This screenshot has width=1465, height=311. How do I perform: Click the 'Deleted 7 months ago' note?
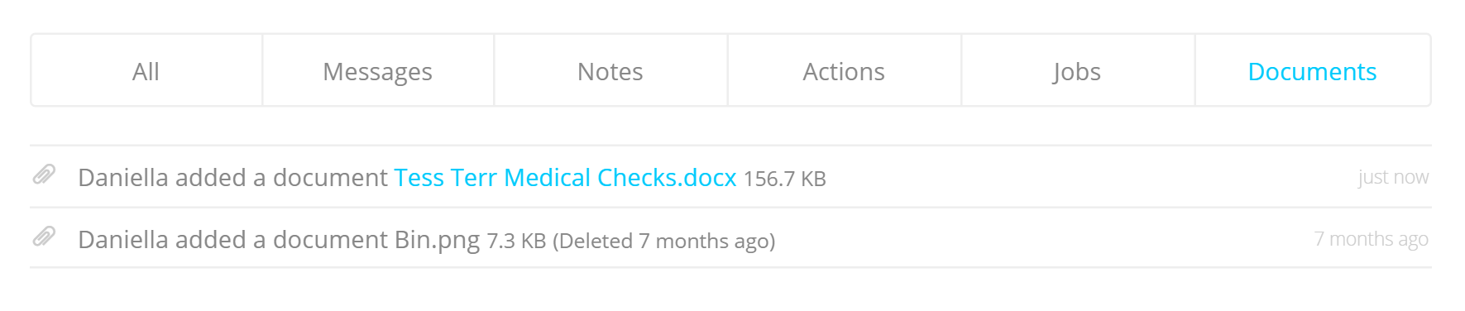[664, 241]
